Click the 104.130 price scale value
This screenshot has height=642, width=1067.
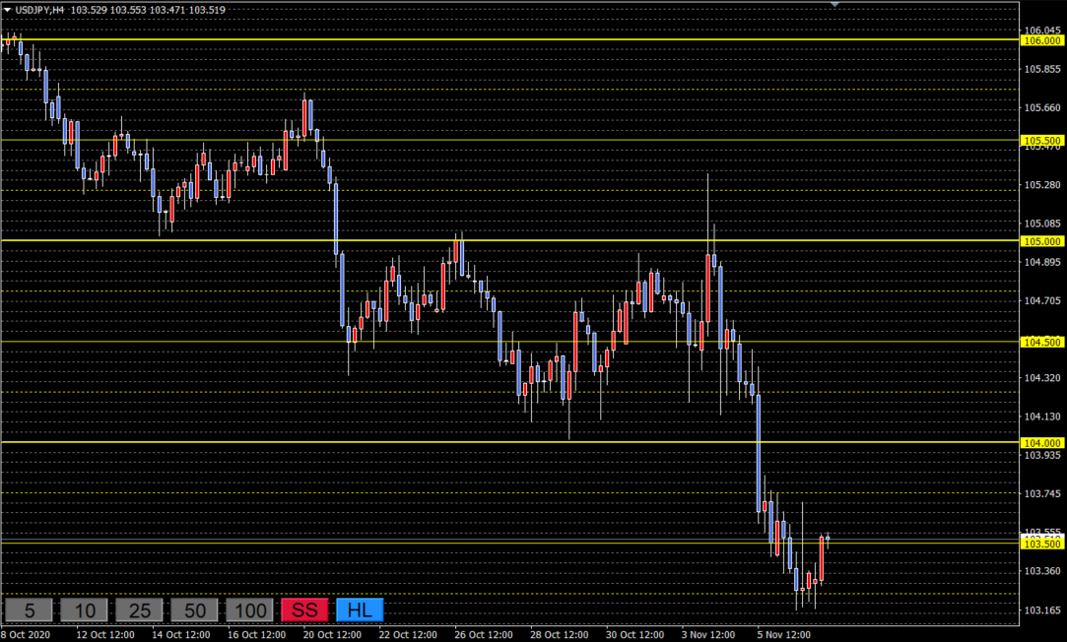(1042, 417)
